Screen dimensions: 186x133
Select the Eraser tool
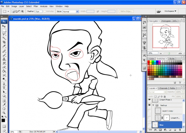tap(4, 67)
